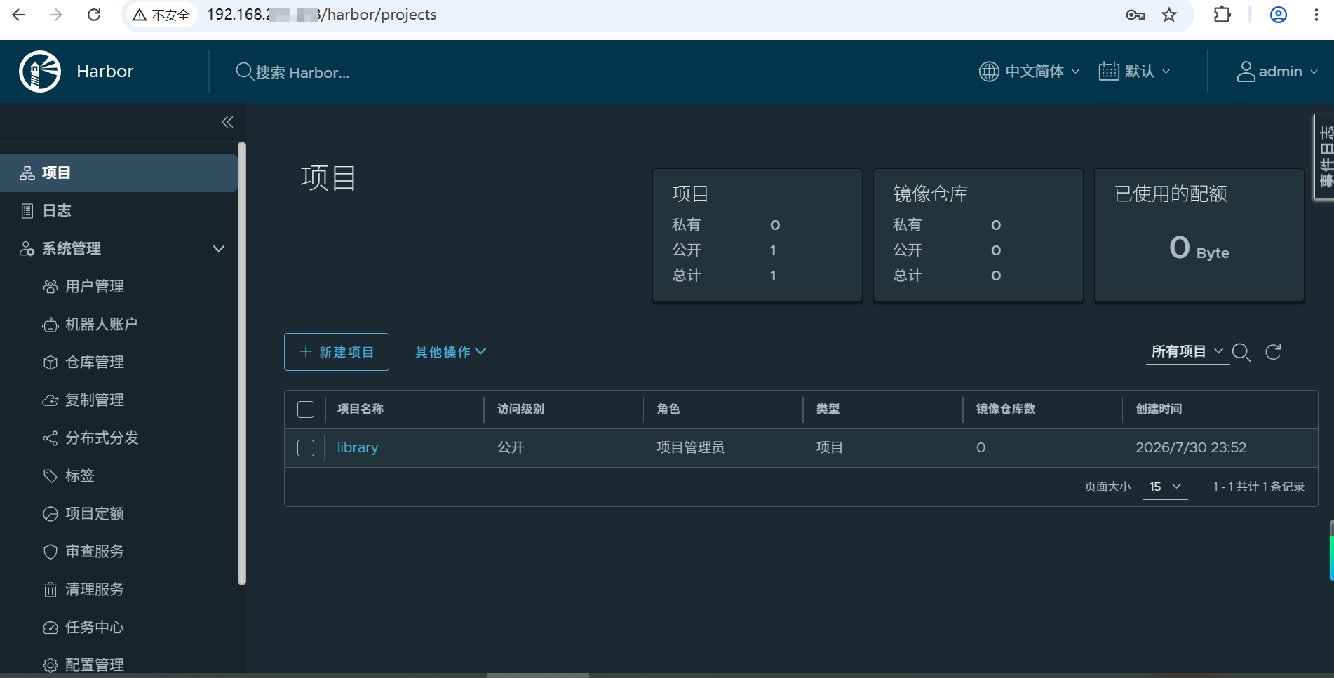The width and height of the screenshot is (1334, 678).
Task: Sort by 创建时间 column header
Action: click(1159, 409)
